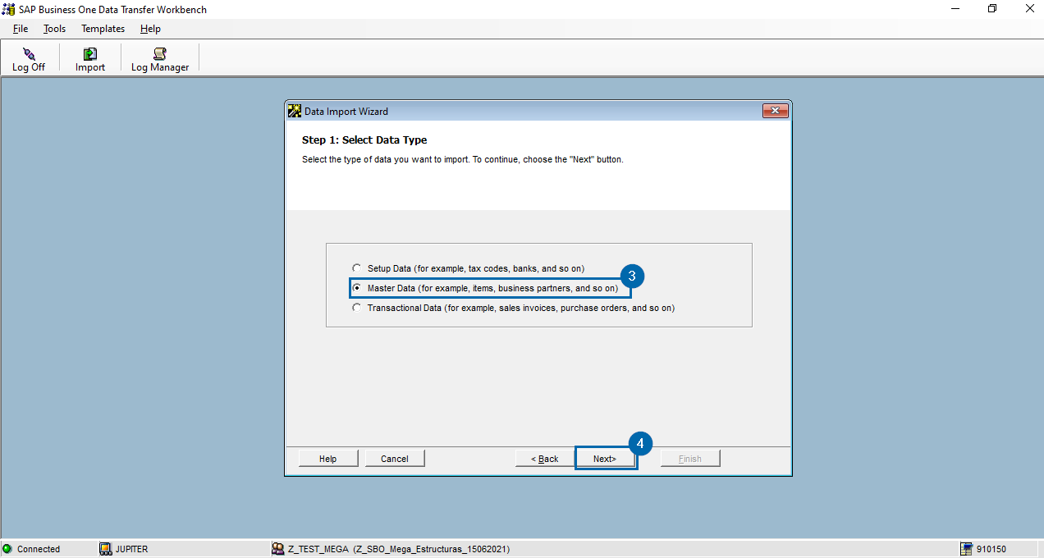Cancel the Data Import Wizard
The height and width of the screenshot is (558, 1044).
(395, 459)
